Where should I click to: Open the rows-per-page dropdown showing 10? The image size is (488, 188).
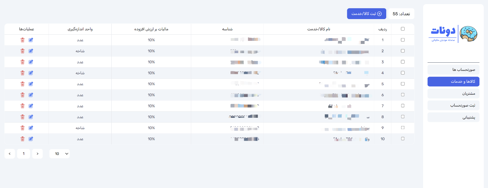coord(59,154)
